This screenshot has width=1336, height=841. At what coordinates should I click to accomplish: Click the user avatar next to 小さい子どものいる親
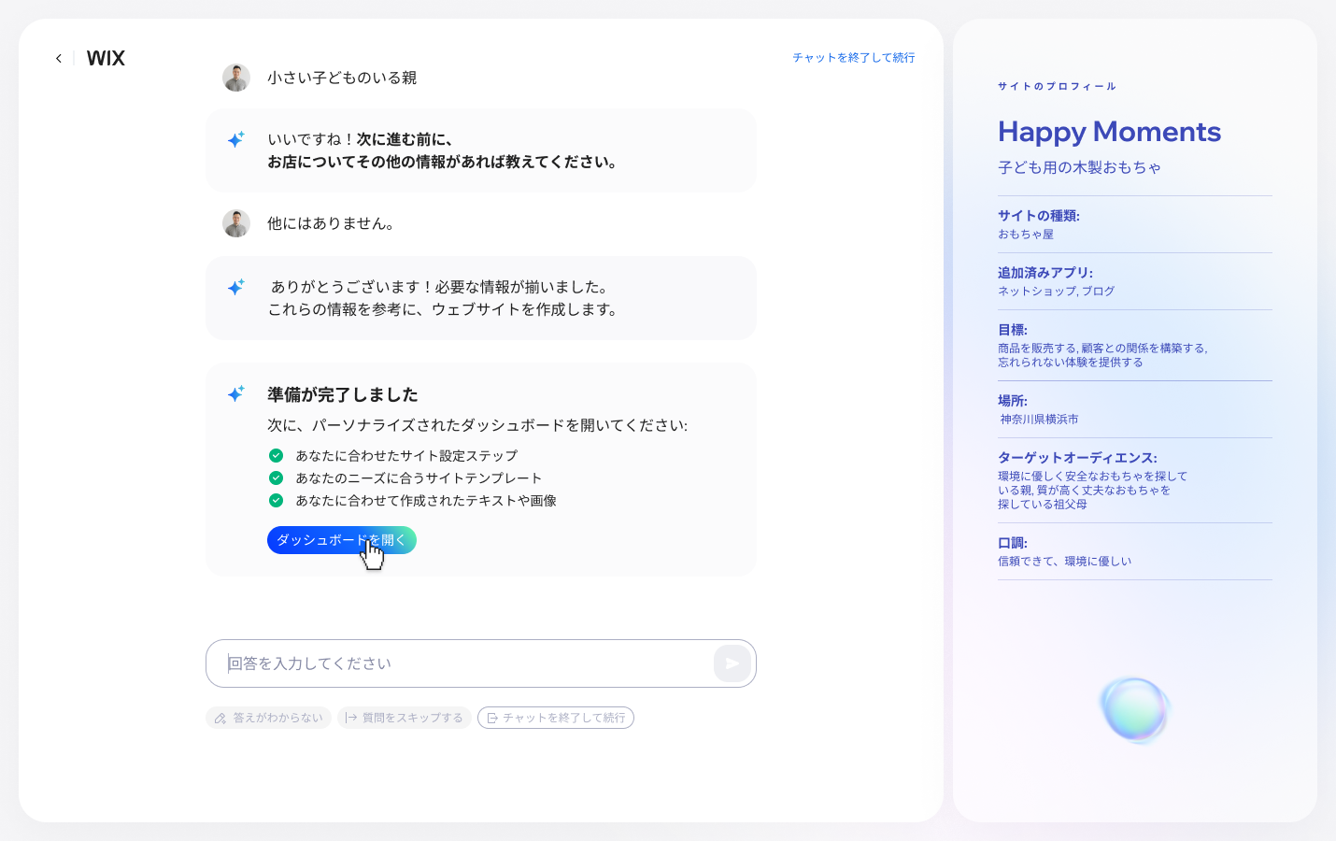pyautogui.click(x=236, y=78)
